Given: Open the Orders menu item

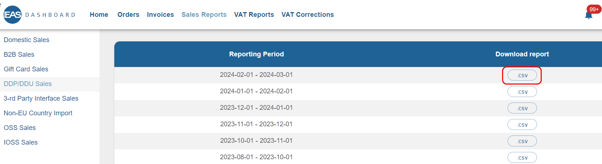Looking at the screenshot, I should pos(128,15).
